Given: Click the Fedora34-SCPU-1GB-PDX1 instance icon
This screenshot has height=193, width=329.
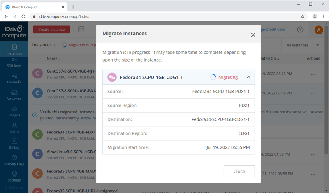Looking at the screenshot, I should tap(37, 135).
